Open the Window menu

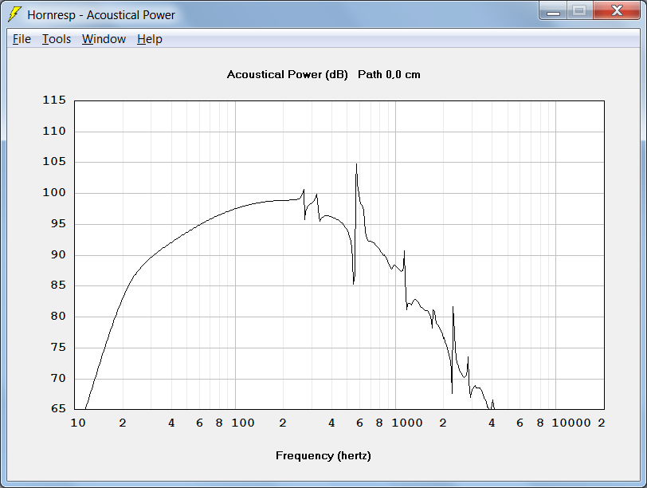pyautogui.click(x=104, y=39)
